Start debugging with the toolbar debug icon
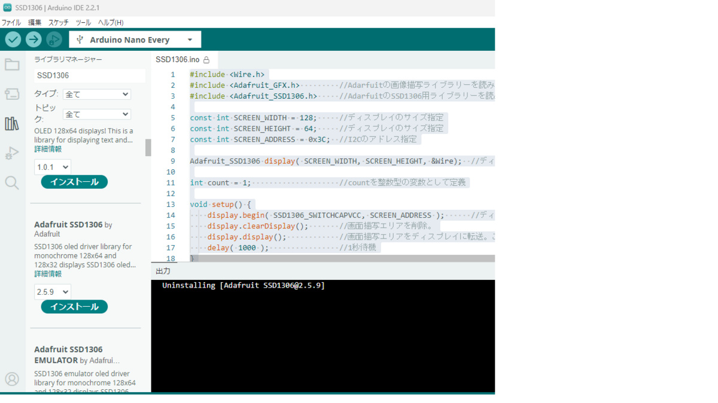This screenshot has width=718, height=403. click(x=53, y=39)
